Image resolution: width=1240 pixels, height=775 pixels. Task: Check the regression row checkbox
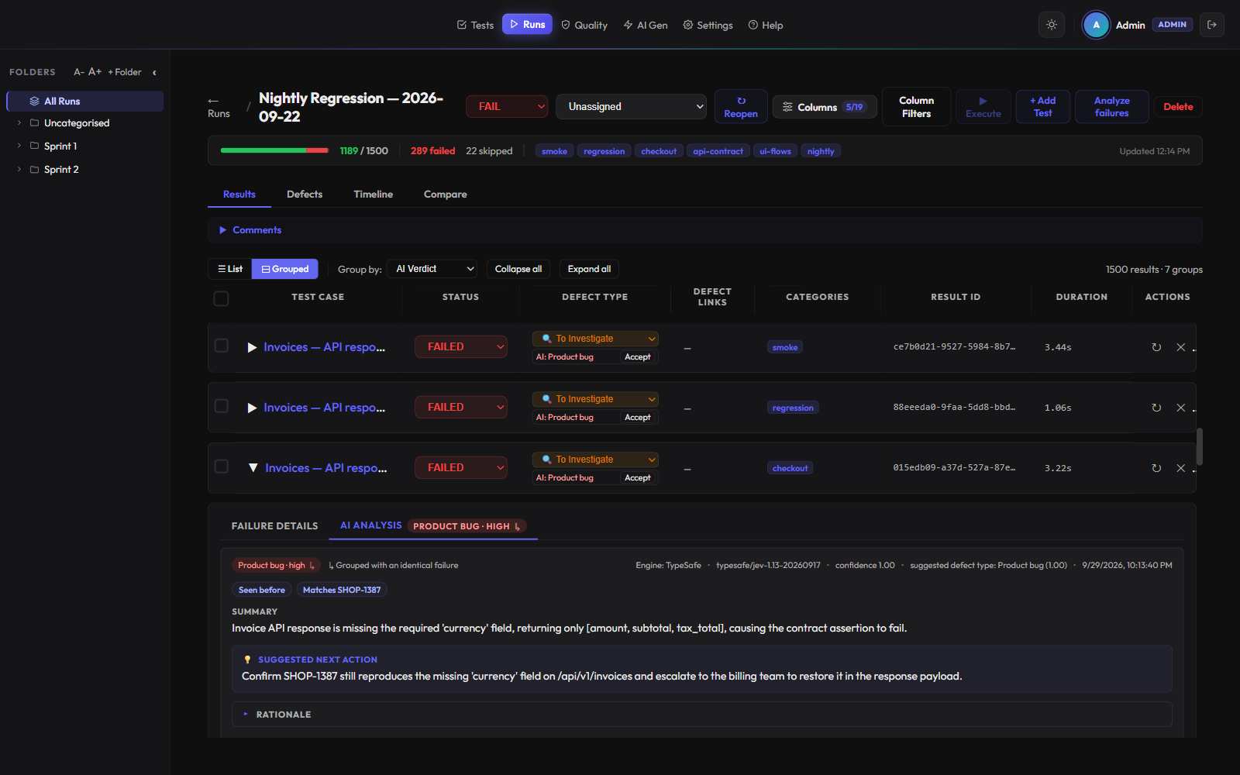(x=221, y=406)
